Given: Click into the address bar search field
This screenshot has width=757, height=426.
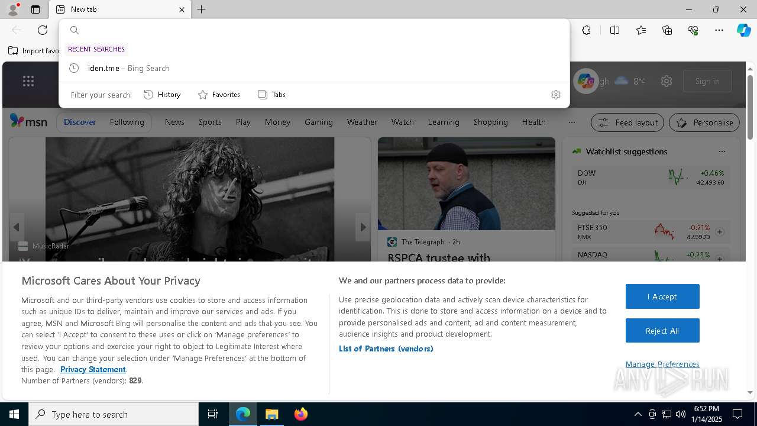Looking at the screenshot, I should coord(314,30).
